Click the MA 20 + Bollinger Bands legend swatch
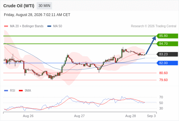179x121 pixels. click(6, 26)
